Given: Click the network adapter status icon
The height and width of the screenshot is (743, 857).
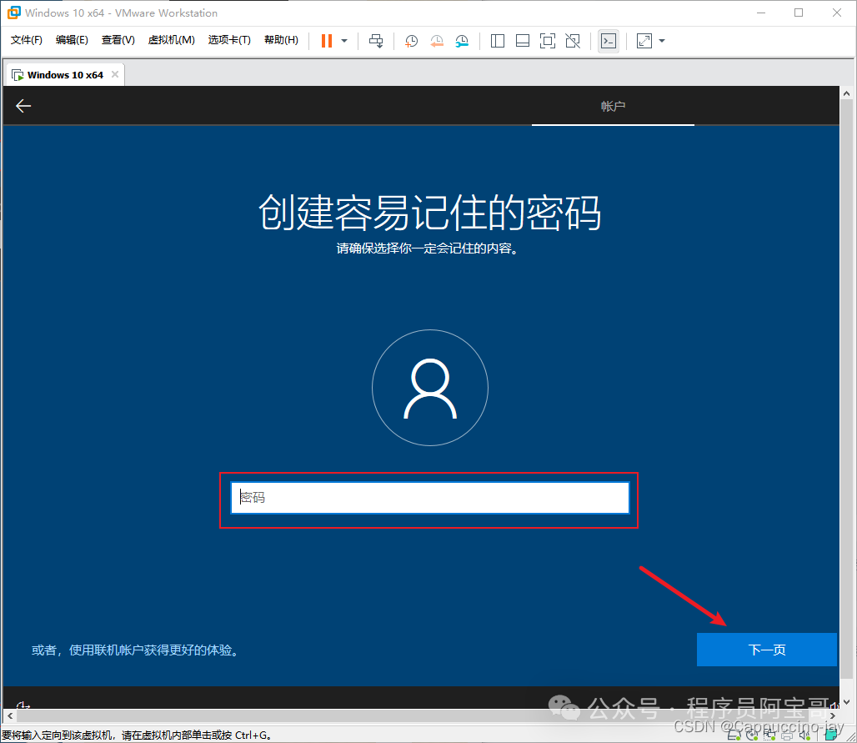Looking at the screenshot, I should coord(769,735).
